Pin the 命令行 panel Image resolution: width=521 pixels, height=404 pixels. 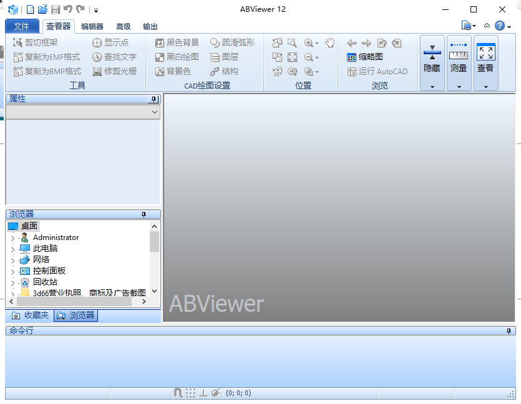click(509, 331)
